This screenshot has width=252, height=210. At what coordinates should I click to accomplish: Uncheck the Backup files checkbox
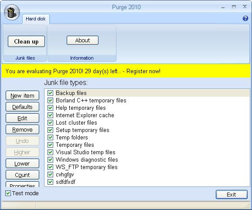50,93
